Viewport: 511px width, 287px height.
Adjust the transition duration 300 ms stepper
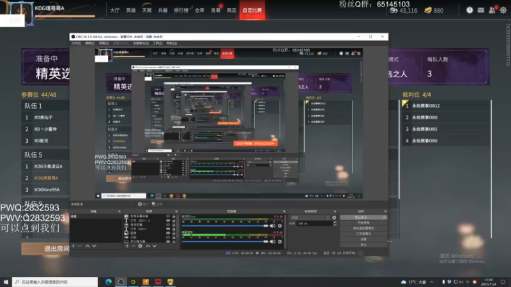click(x=335, y=224)
